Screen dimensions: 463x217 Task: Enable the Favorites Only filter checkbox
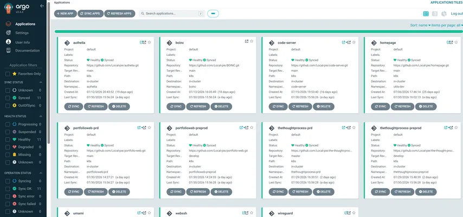click(x=8, y=74)
